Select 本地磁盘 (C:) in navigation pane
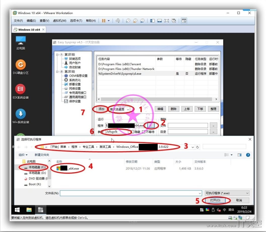Screen dimensions: 266x232 coord(35,167)
